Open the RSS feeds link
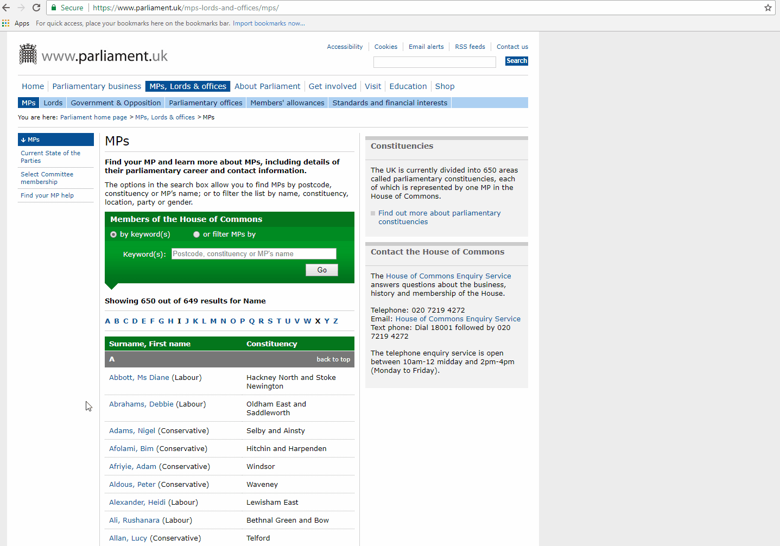 coord(470,47)
